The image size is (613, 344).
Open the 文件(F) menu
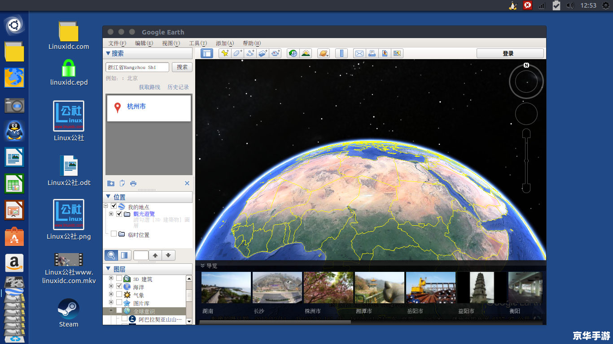(118, 43)
